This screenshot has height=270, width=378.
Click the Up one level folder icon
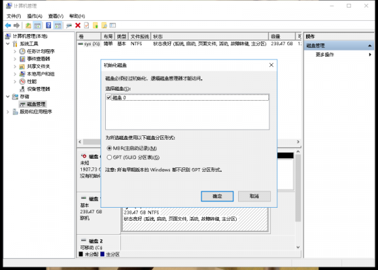point(28,25)
